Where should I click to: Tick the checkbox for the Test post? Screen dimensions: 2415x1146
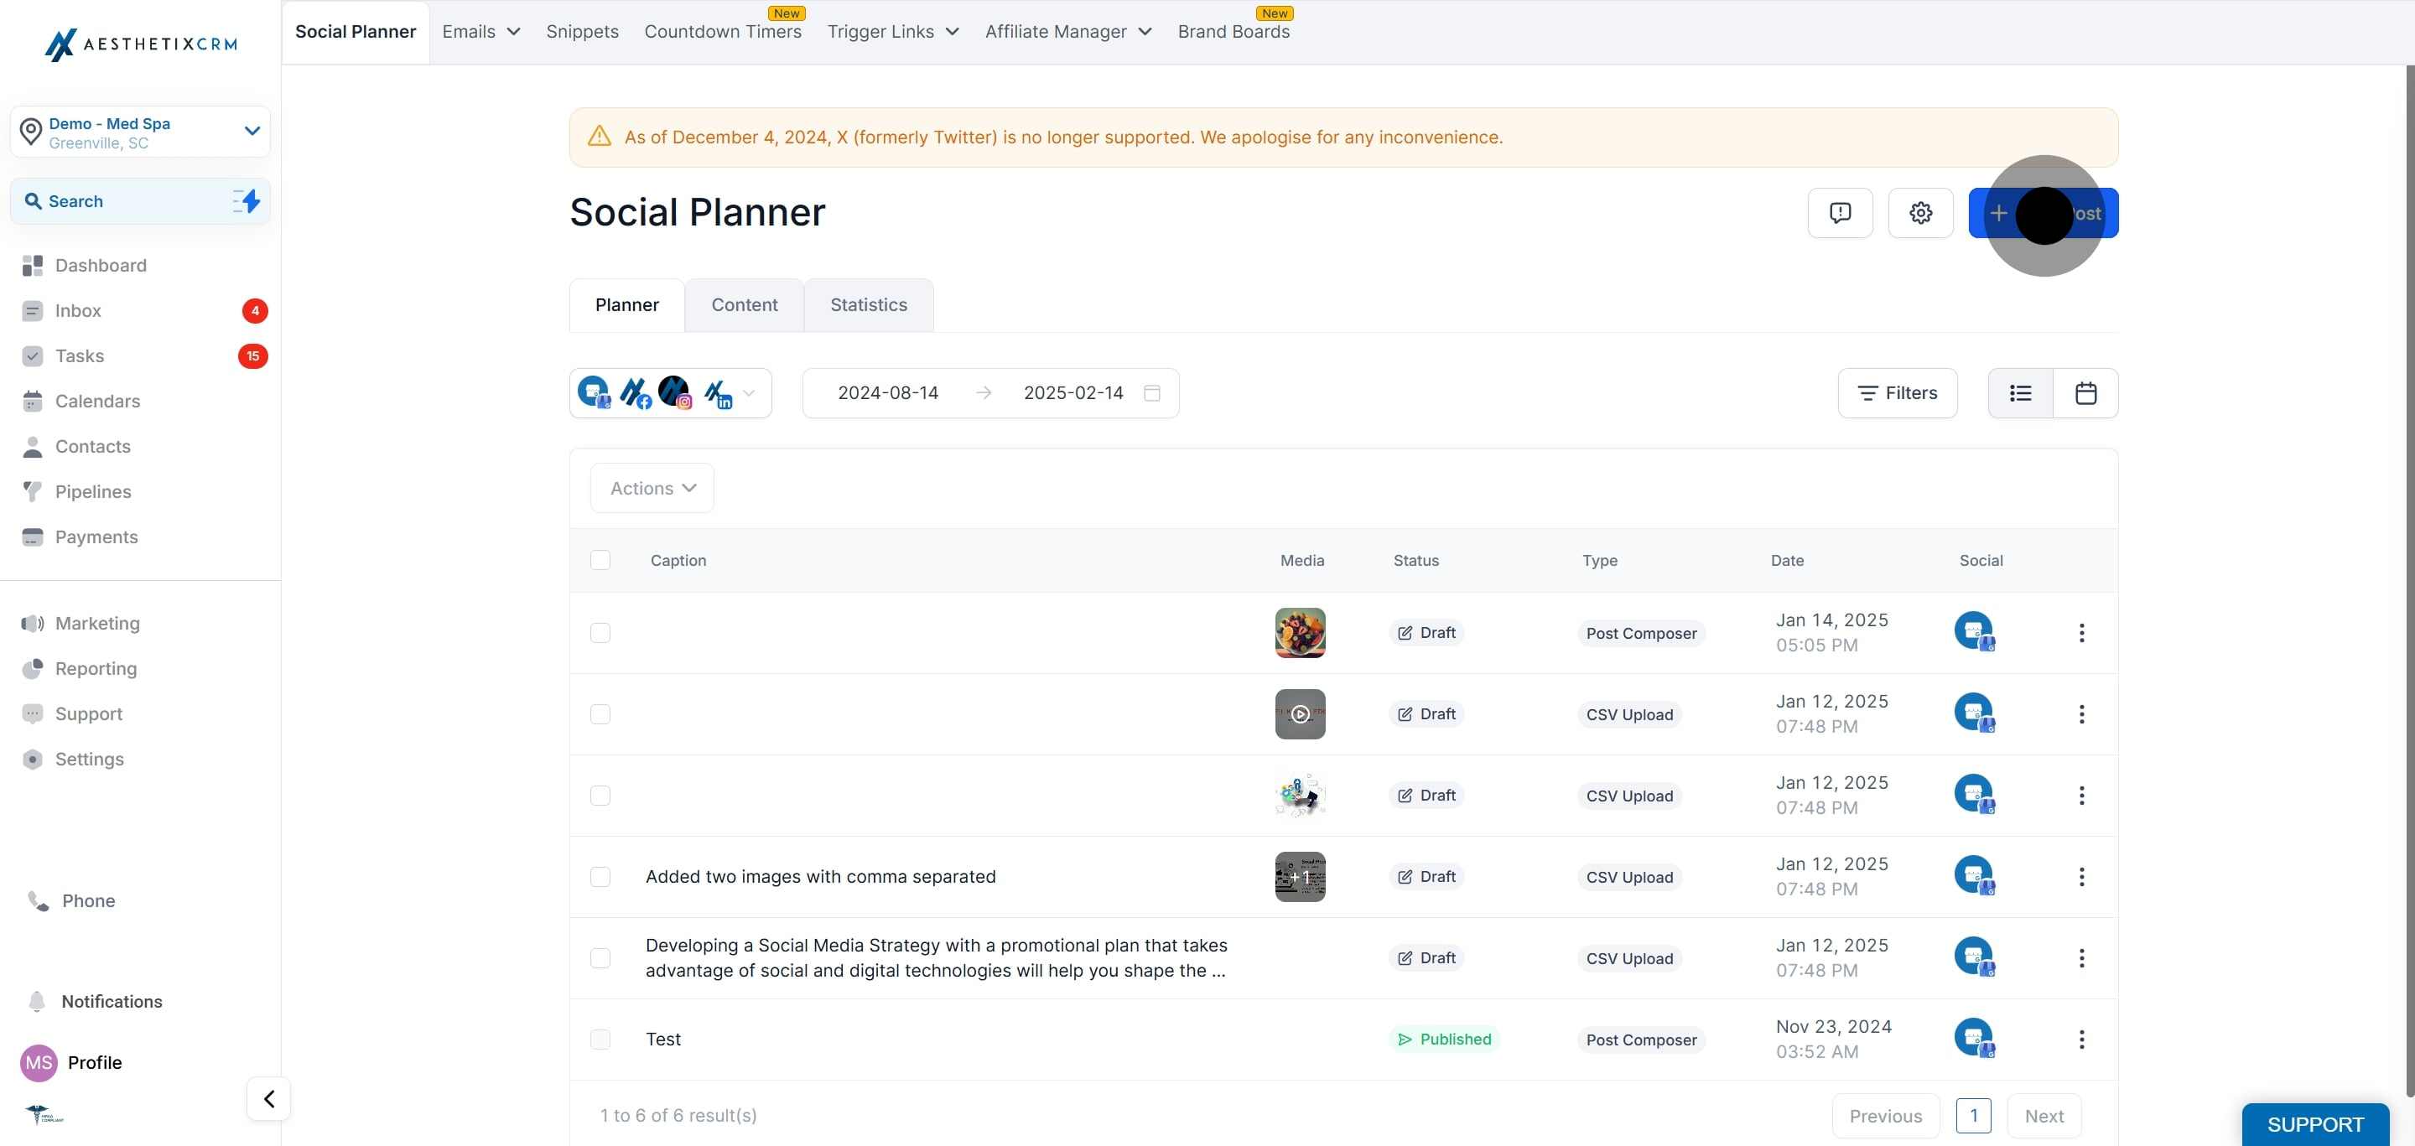600,1040
